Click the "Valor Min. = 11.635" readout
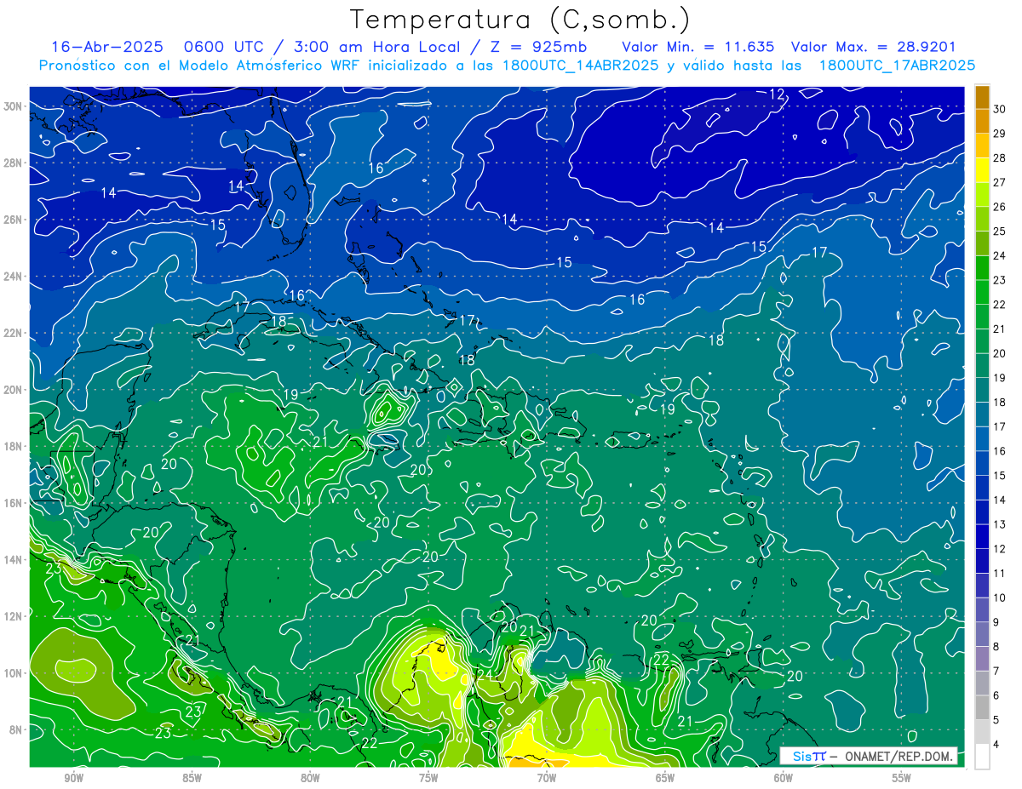Screen dimensions: 1022x789 (698, 48)
